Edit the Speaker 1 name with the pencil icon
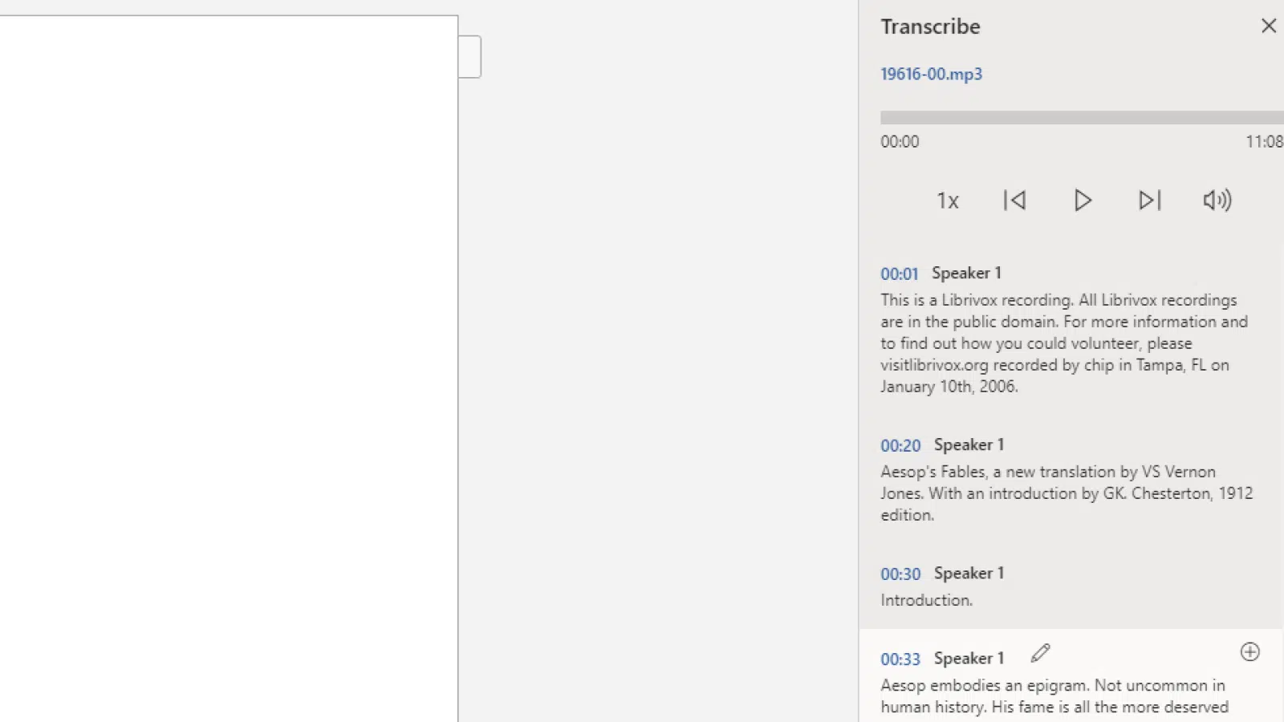 point(1040,653)
